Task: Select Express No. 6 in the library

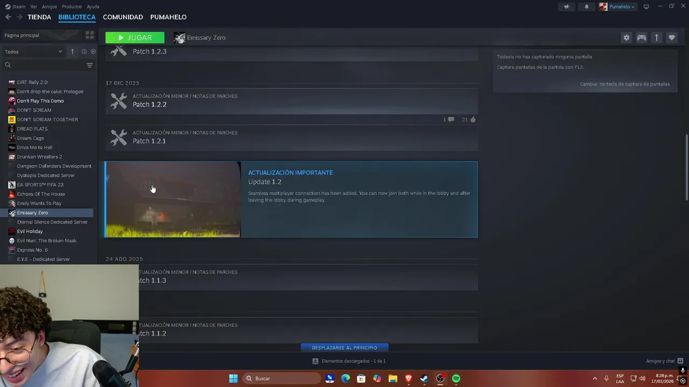Action: 32,250
